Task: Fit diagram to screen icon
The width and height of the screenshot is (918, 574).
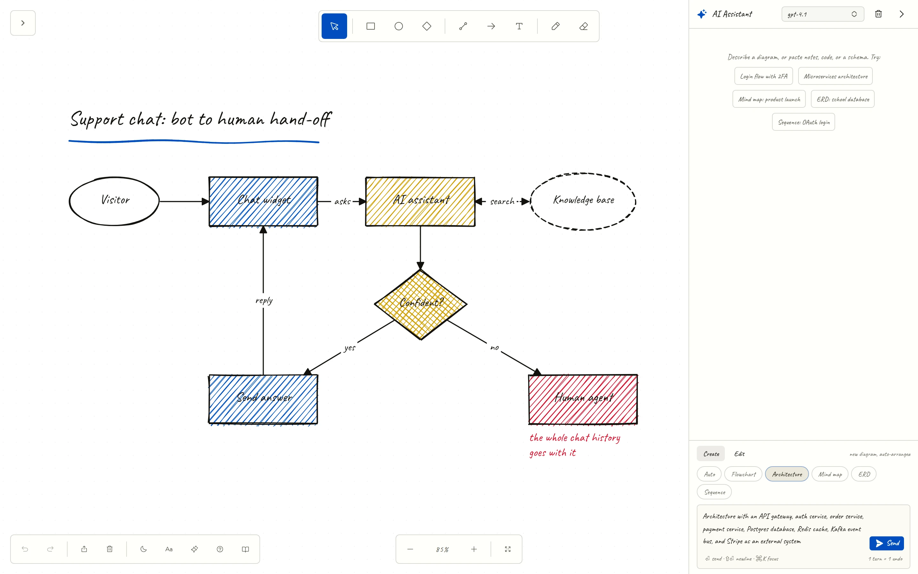Action: [x=507, y=549]
